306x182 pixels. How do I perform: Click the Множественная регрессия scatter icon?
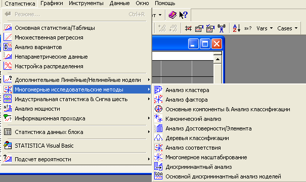tap(8, 37)
